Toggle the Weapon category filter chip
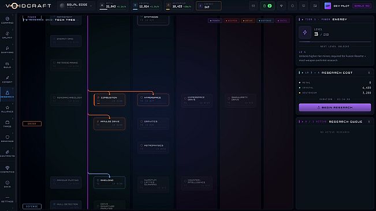Viewport: 376px width, 211px height. (x=232, y=21)
